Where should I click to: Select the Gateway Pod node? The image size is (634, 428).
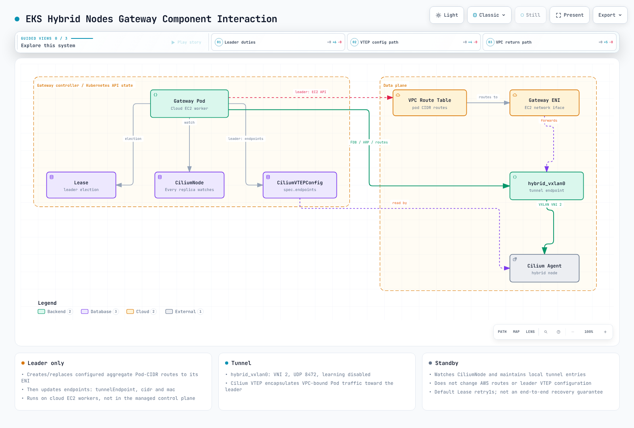(189, 104)
